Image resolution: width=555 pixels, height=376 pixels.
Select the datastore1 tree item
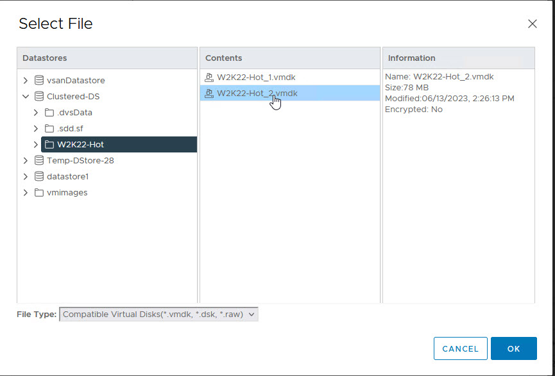(x=67, y=177)
